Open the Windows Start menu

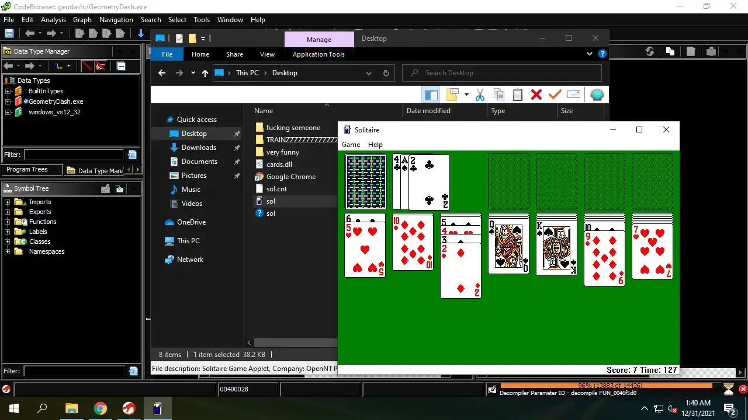coord(13,408)
